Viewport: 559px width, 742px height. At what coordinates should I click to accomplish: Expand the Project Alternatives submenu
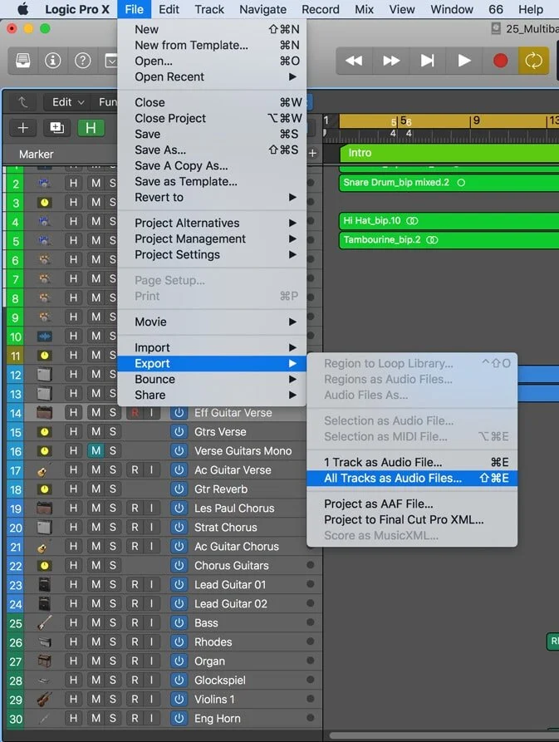pos(212,223)
